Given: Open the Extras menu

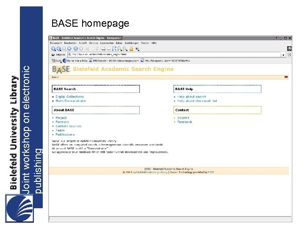Looking at the screenshot, I should [x=119, y=43].
